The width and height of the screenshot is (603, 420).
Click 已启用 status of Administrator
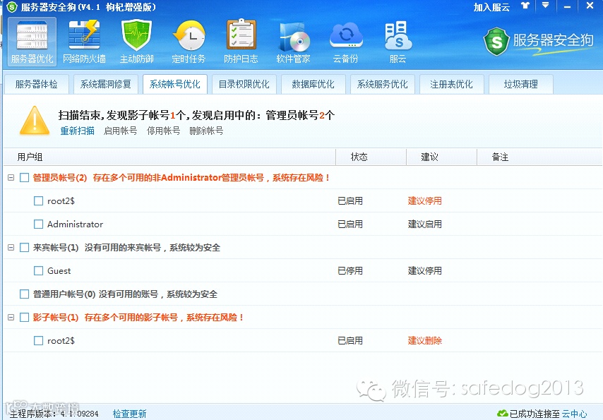tap(350, 224)
